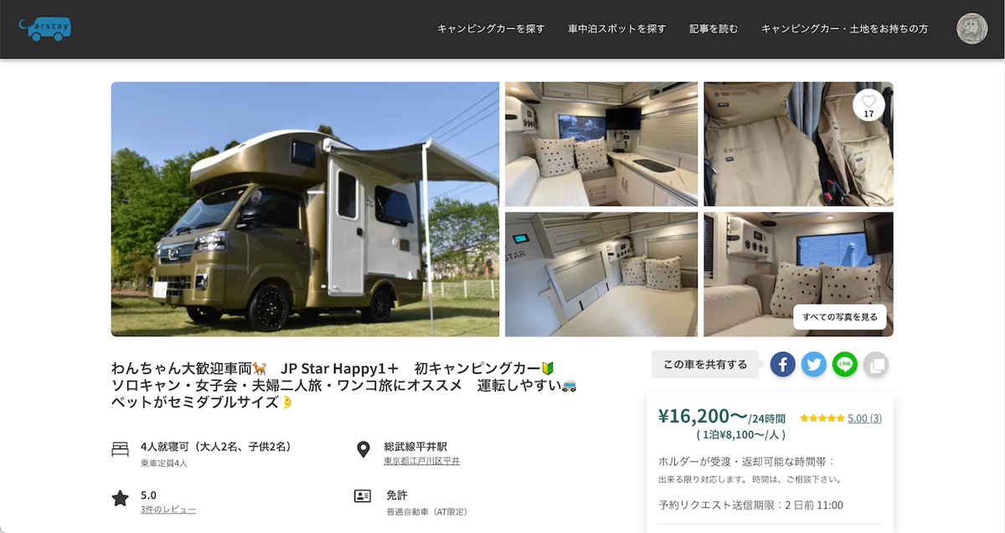
Task: Click the 5.00 (3) rating link
Action: [864, 418]
